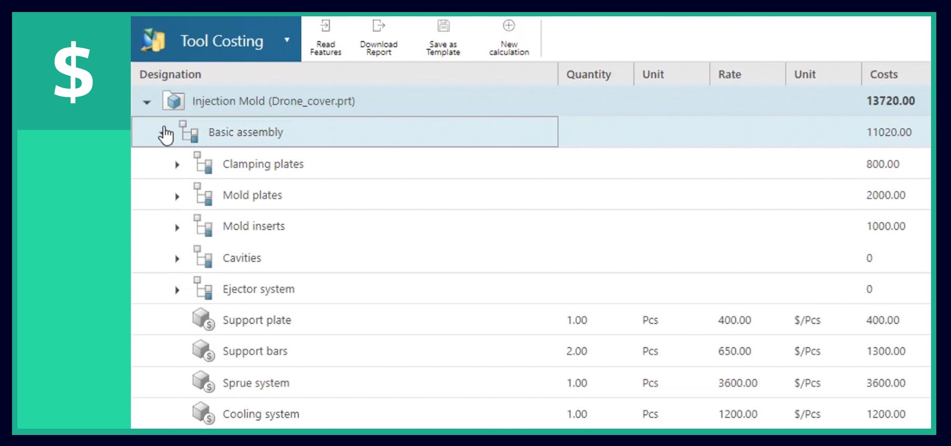
Task: Click the Support bars cost item icon
Action: coord(203,351)
